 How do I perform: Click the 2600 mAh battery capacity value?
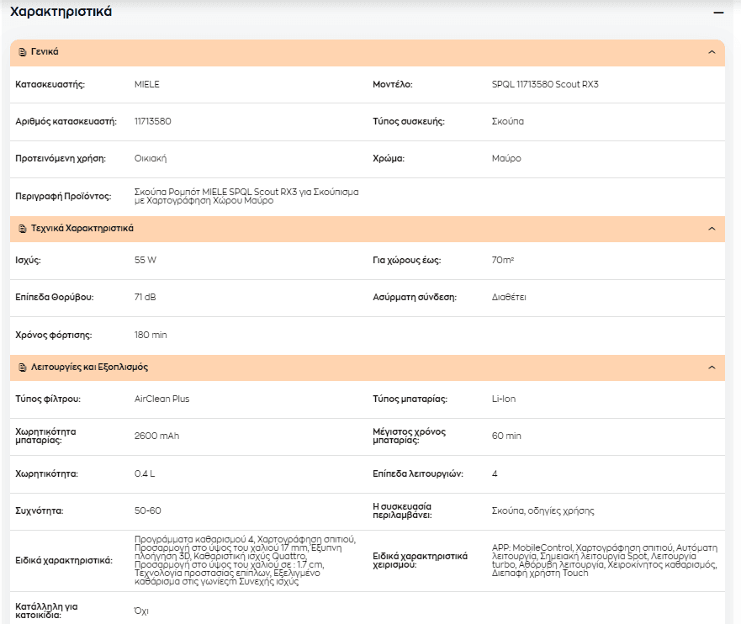coord(157,436)
